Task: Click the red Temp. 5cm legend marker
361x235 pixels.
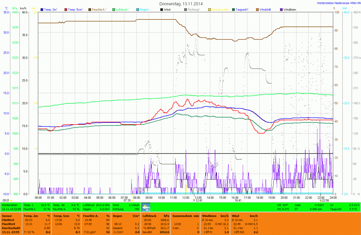Action: (x=66, y=9)
